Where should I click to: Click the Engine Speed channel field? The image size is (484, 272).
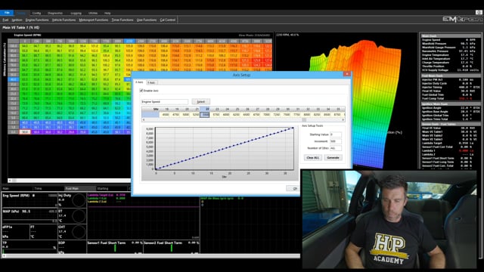(x=165, y=101)
